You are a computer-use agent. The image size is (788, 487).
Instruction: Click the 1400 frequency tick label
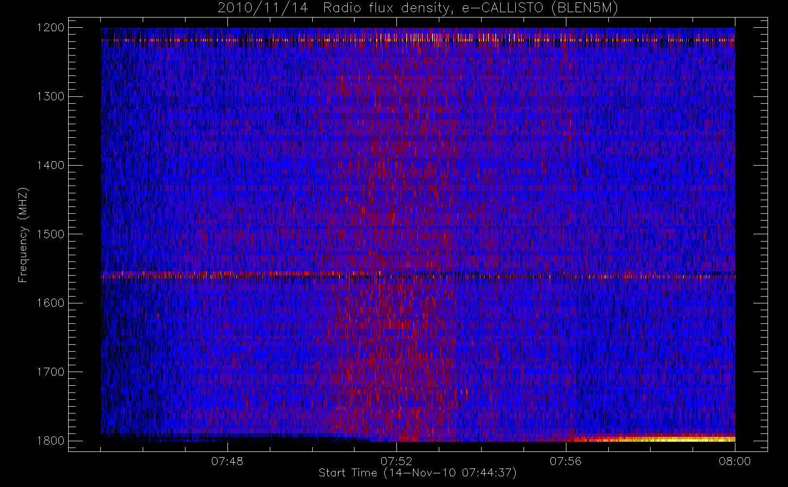point(51,166)
